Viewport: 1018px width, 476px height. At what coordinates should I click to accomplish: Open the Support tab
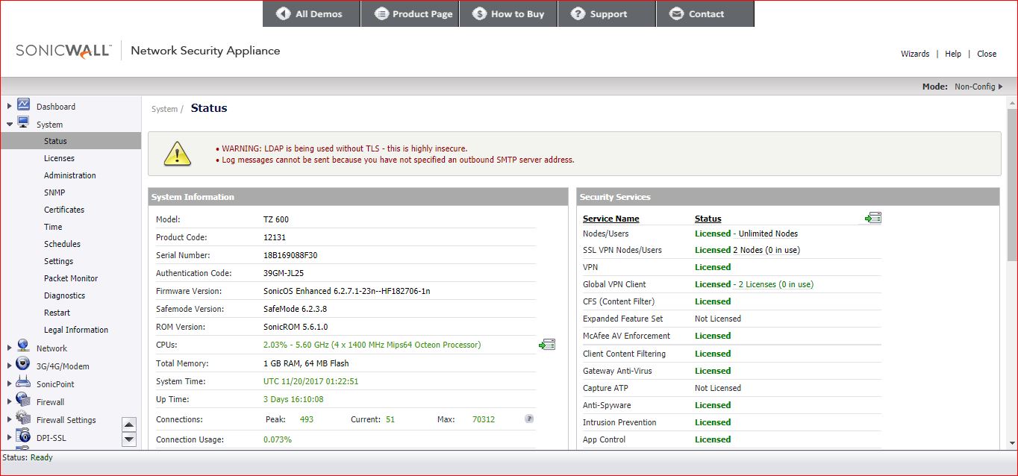[x=607, y=13]
